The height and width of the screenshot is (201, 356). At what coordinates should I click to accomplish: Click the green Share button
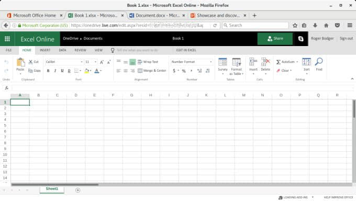tap(275, 39)
